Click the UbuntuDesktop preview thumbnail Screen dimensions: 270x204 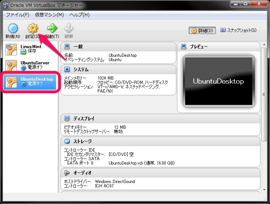[219, 81]
